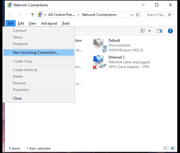Screen dimensions: 180x153
Task: Switch to details view in status bar
Action: 166,148
